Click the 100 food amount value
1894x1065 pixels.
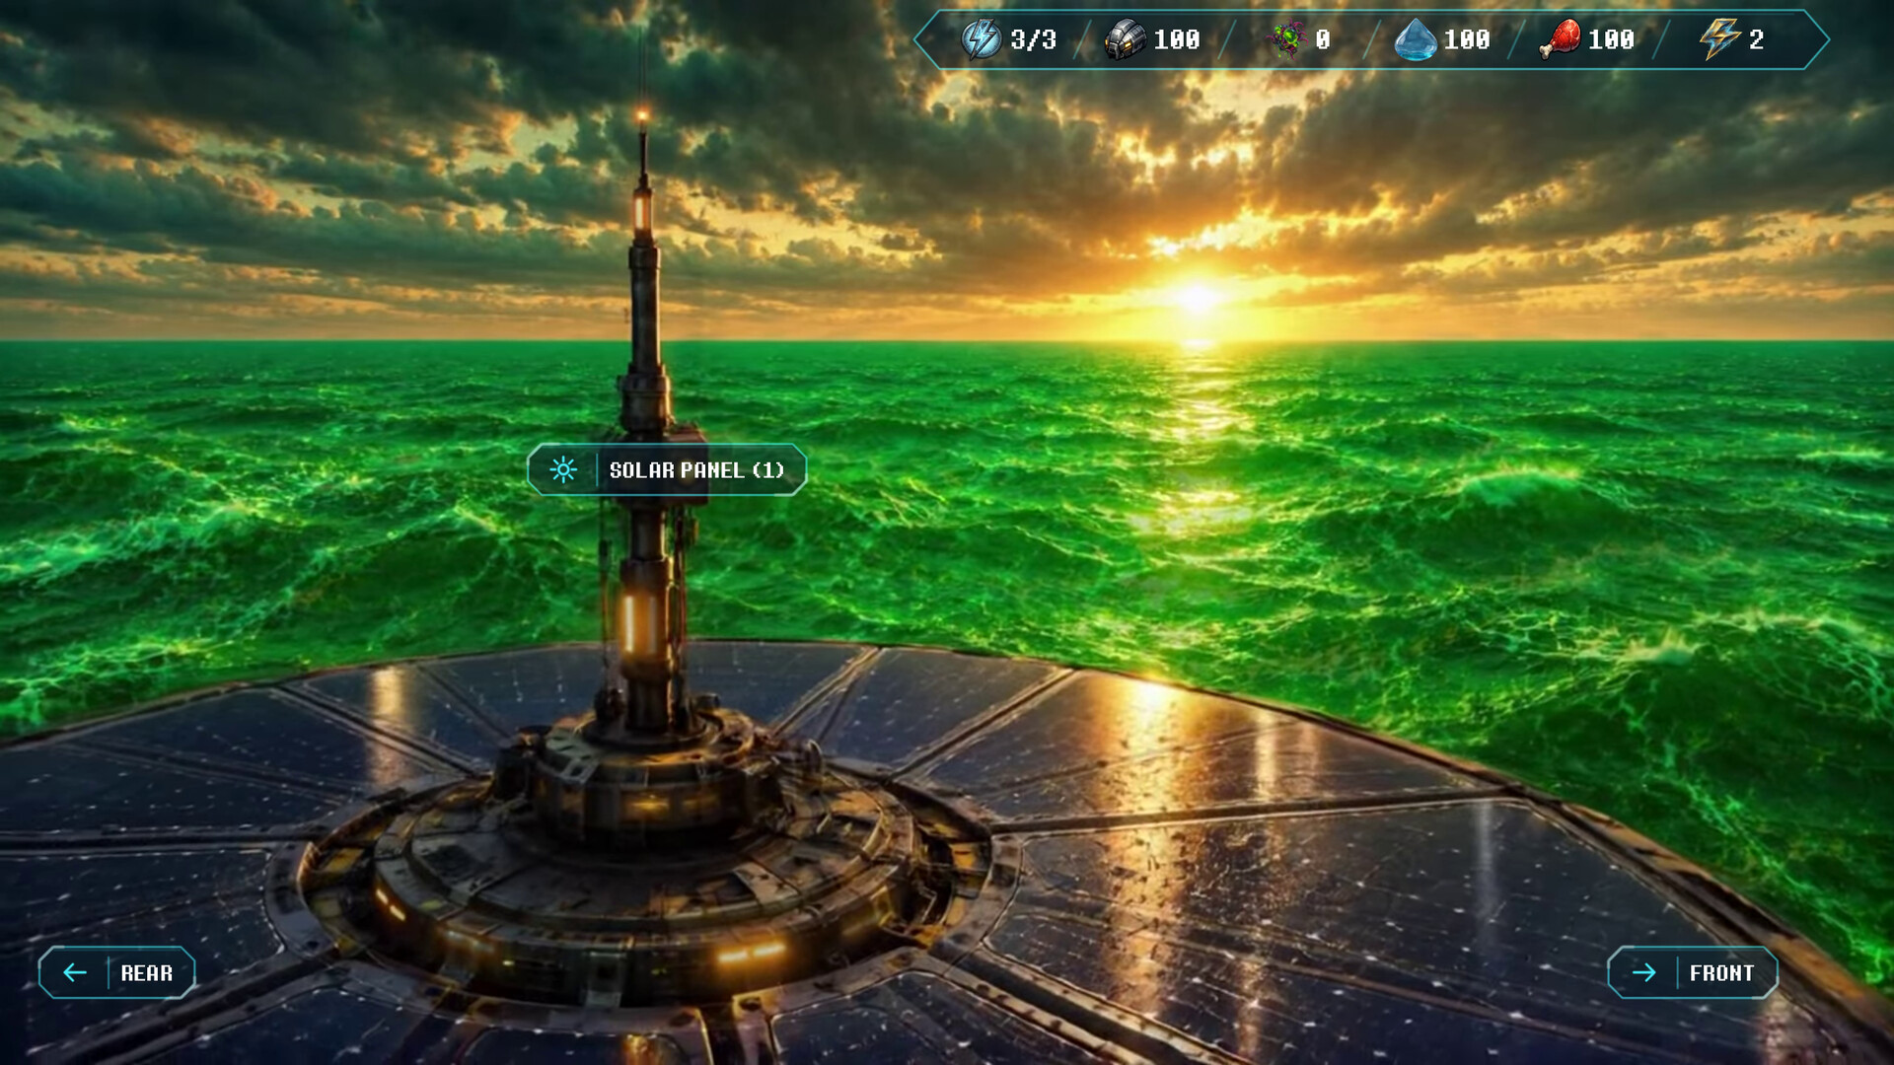[1611, 40]
